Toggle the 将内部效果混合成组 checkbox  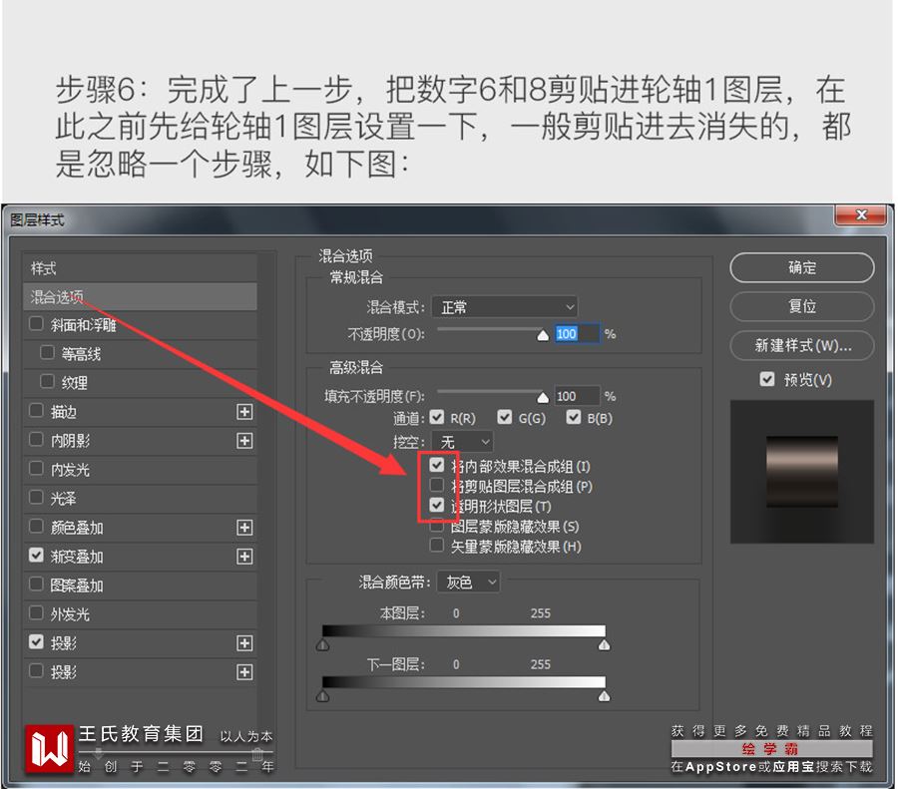click(x=437, y=465)
